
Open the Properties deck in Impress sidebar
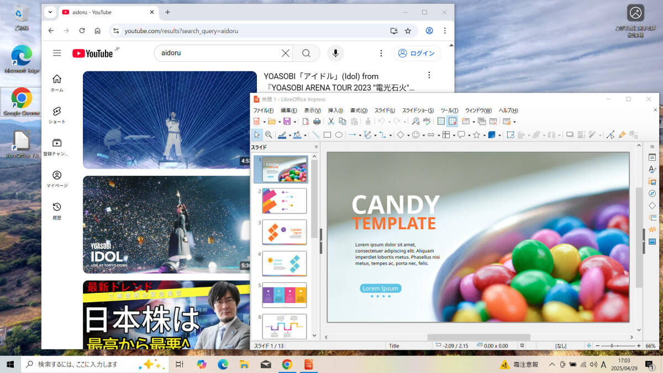pos(652,157)
